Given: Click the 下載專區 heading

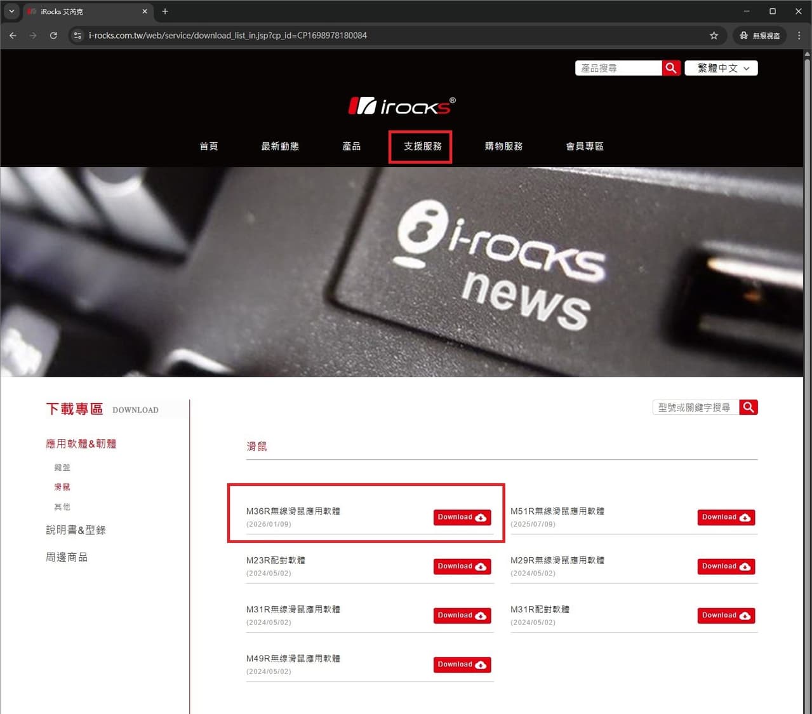Looking at the screenshot, I should coord(74,409).
